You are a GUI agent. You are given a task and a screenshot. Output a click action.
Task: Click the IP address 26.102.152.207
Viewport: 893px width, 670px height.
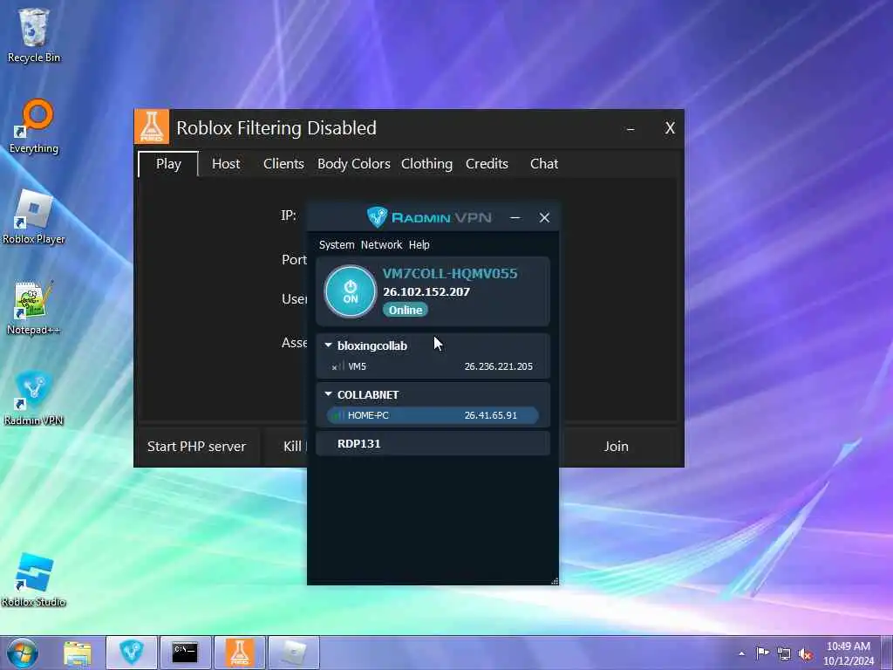point(426,291)
